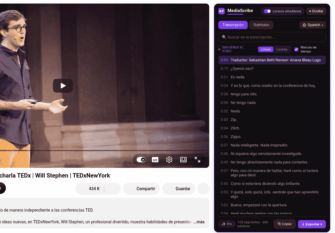Click the 0:34 'Zilch.' line
The width and height of the screenshot is (335, 233).
coord(272,128)
